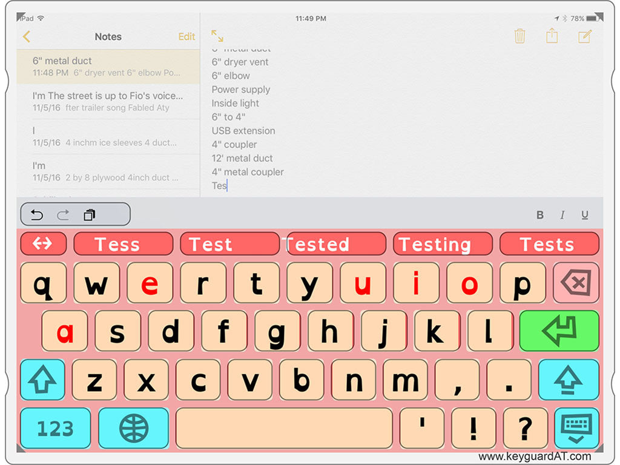620x465 pixels.
Task: Tap Edit in the Notes list
Action: tap(186, 36)
